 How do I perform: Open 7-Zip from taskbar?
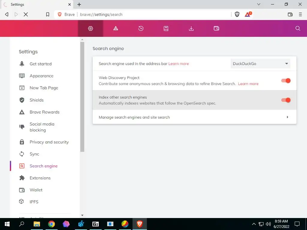click(96, 224)
